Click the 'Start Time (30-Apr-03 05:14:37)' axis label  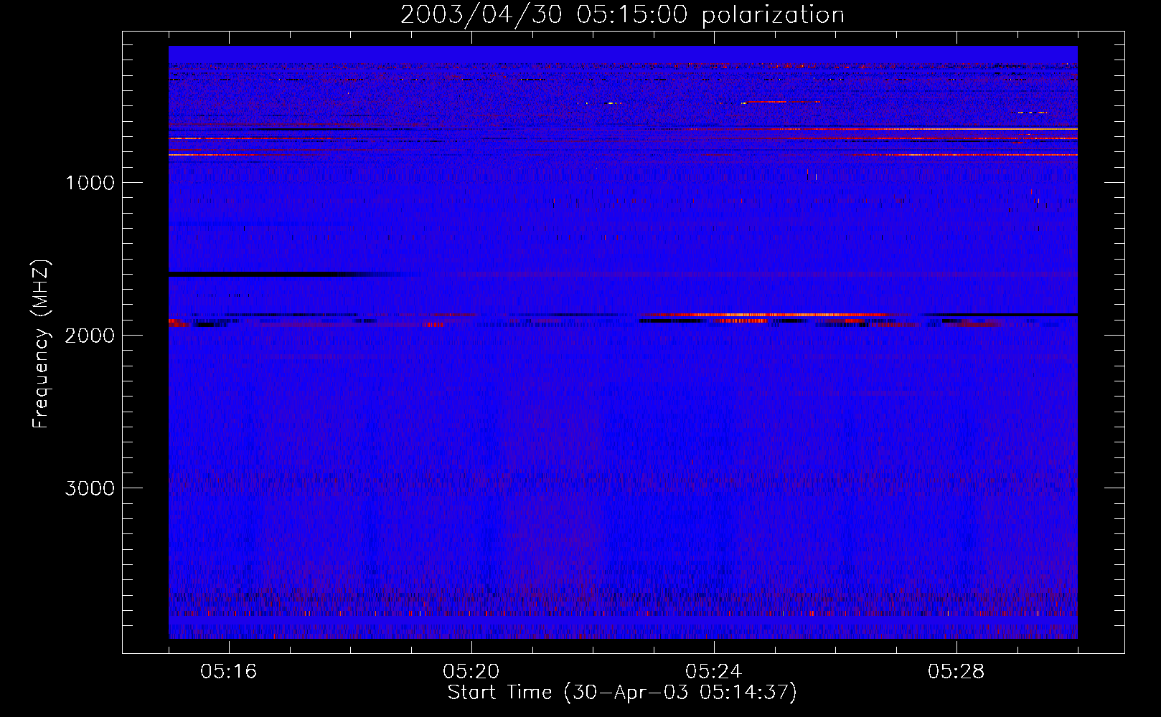pyautogui.click(x=622, y=693)
